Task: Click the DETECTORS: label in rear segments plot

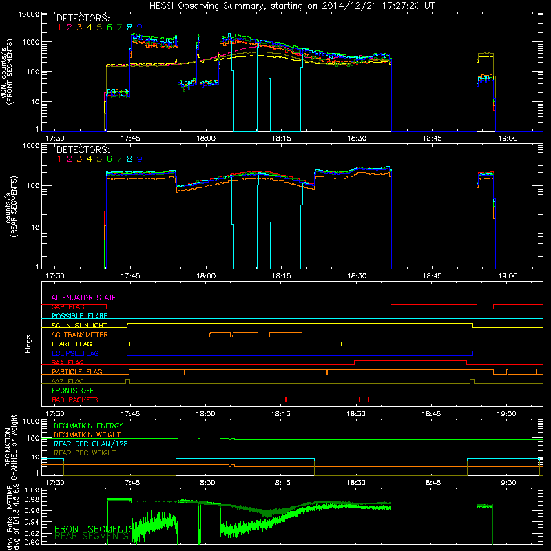Action: click(x=83, y=149)
